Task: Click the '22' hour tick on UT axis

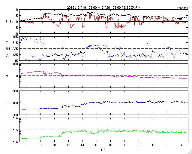Action: pyautogui.click(x=139, y=145)
